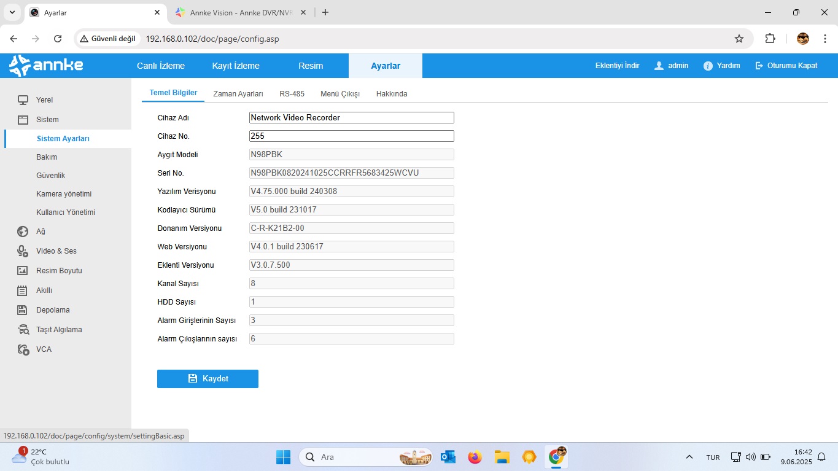The image size is (838, 471).
Task: Select Kamera yönetimi in the sidebar
Action: 64,194
